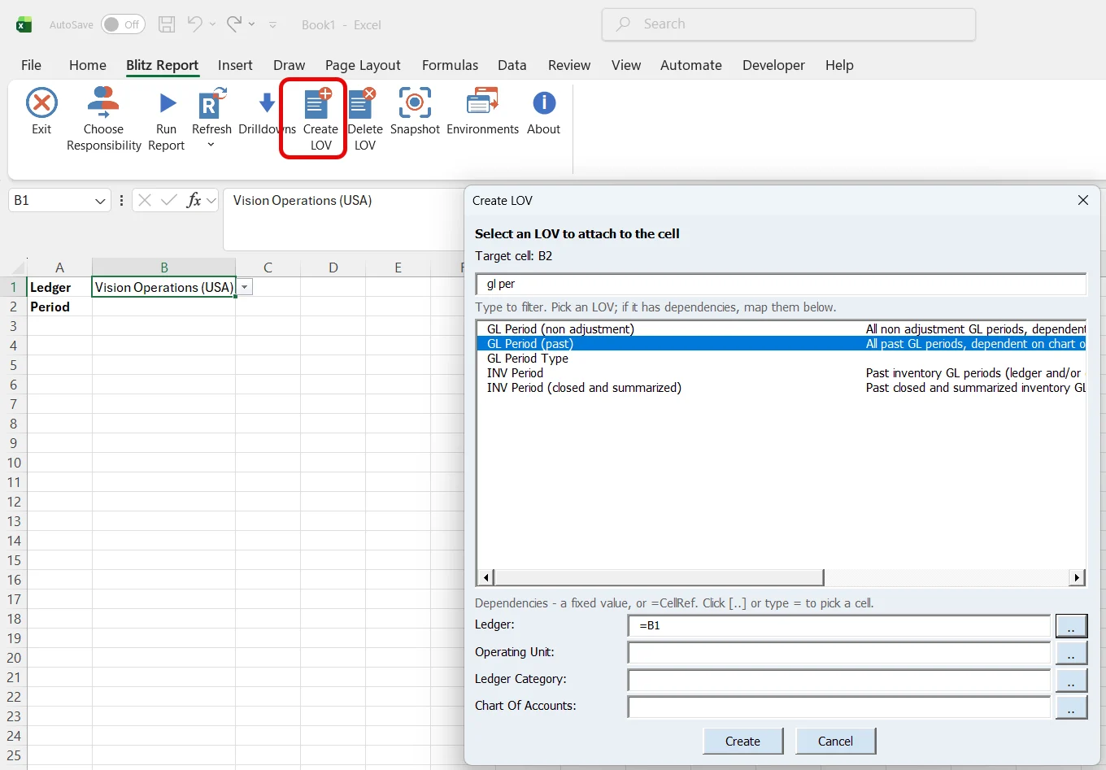1106x770 pixels.
Task: Click the Refresh icon in the ribbon
Action: [x=211, y=103]
